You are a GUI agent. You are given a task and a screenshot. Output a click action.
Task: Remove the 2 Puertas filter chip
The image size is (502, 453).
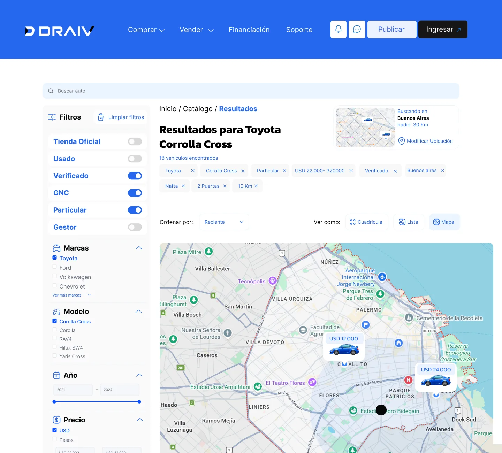225,186
